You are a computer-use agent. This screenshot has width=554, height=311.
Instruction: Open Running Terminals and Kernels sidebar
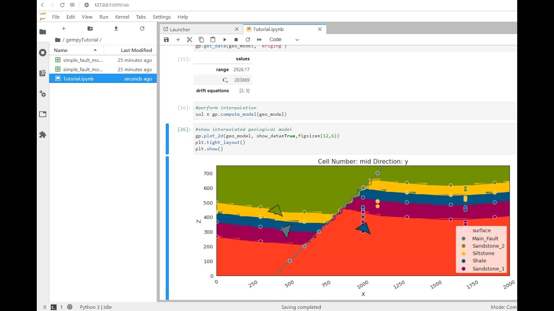(42, 53)
